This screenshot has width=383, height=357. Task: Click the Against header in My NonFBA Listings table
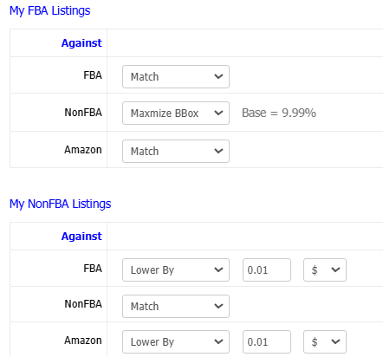[81, 237]
